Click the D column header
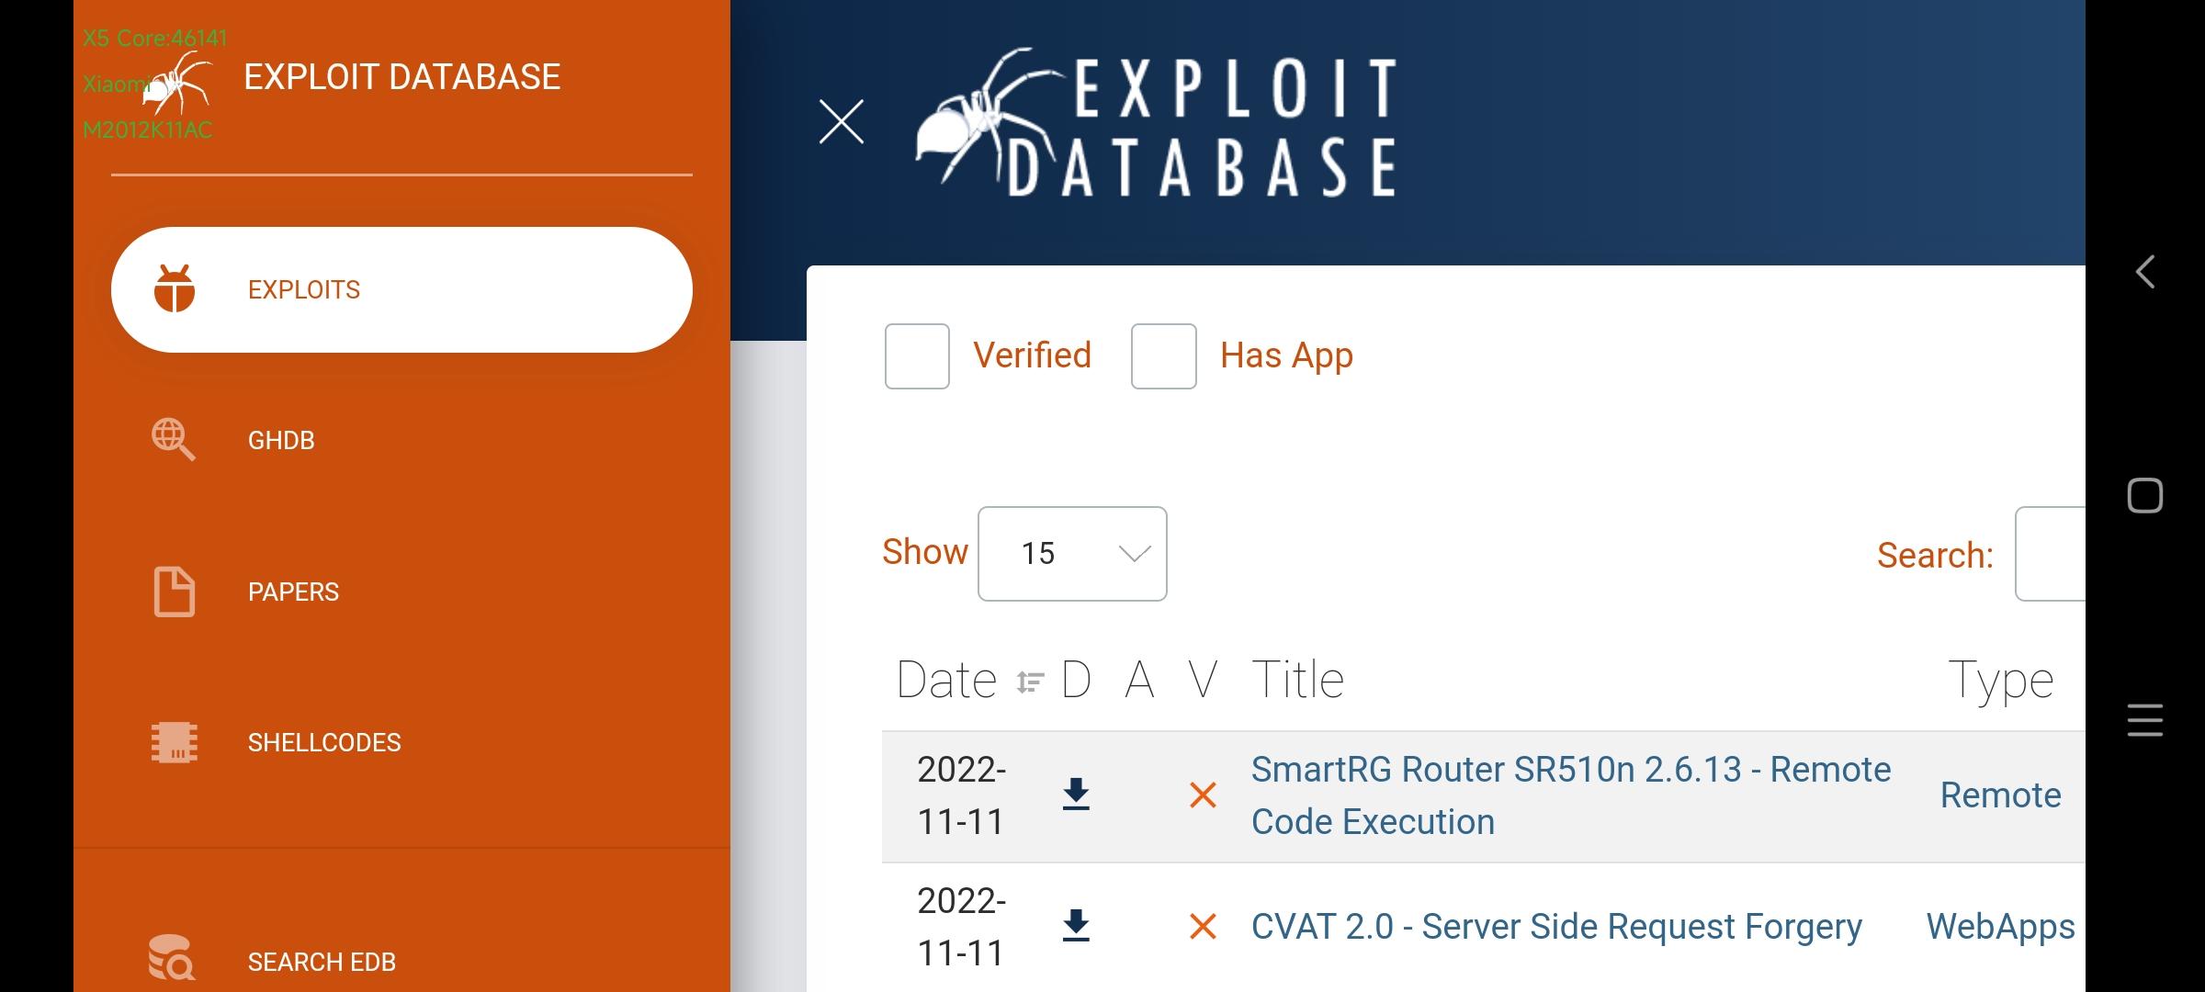 (x=1076, y=681)
